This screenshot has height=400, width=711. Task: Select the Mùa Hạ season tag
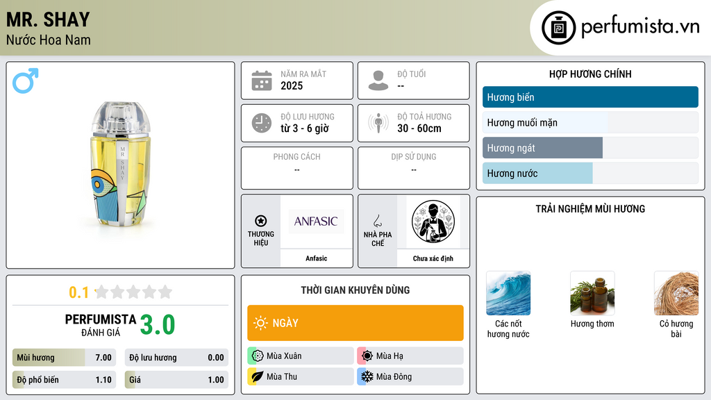(x=410, y=356)
